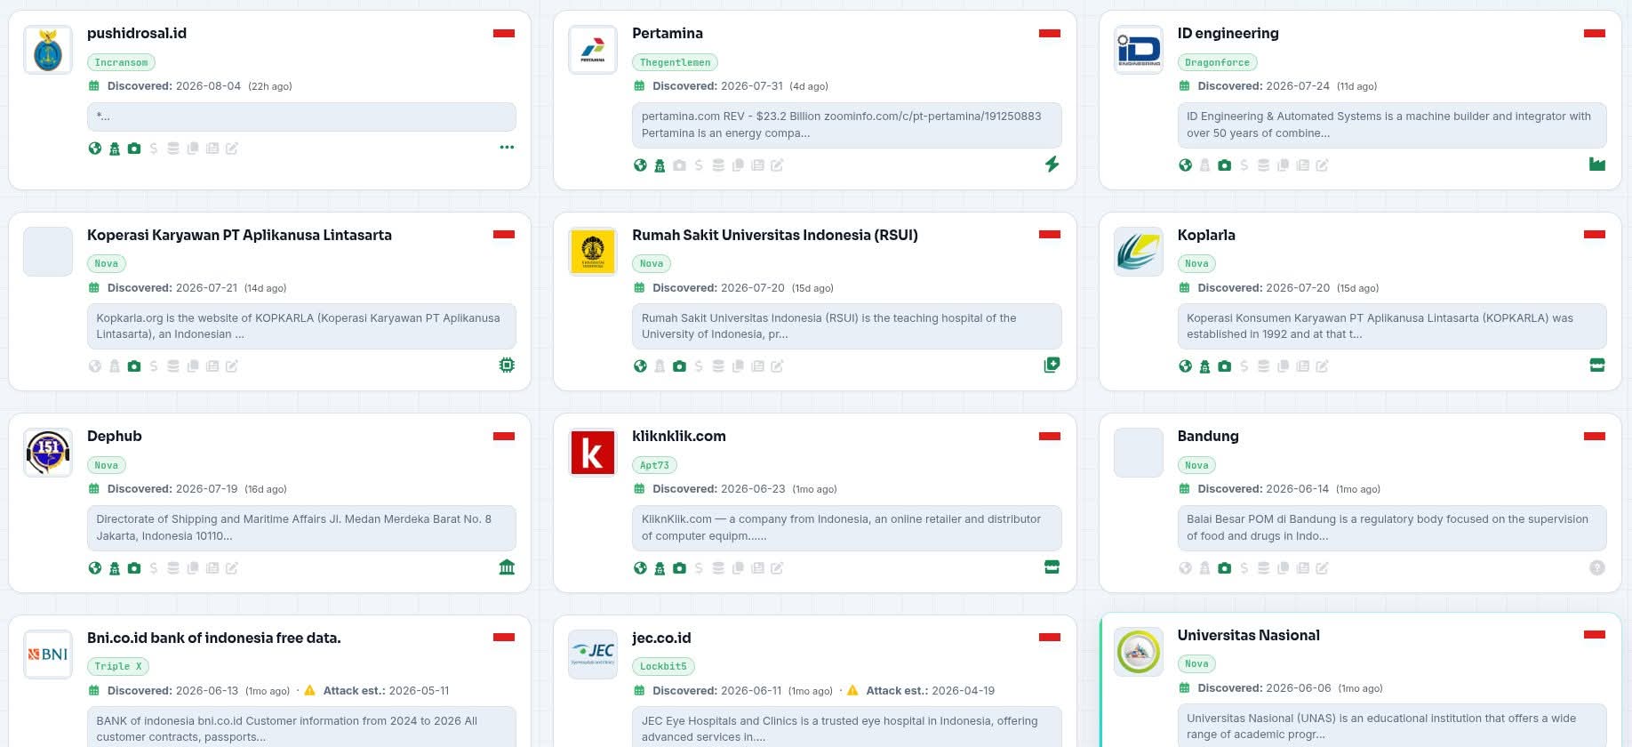Viewport: 1632px width, 747px height.
Task: Click healthcare sector icon on Rumah Sakit card
Action: click(x=1052, y=365)
